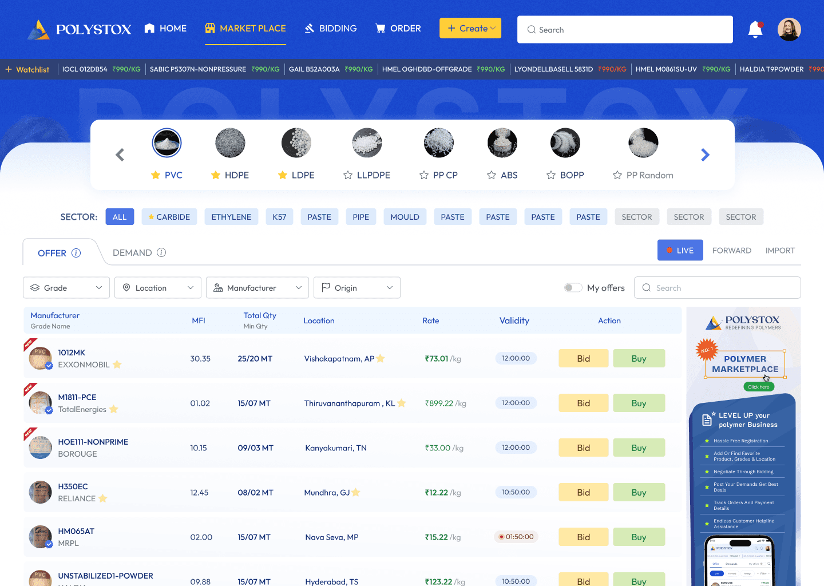Click the Polystox logo
Viewport: 824px width, 586px height.
pyautogui.click(x=79, y=29)
